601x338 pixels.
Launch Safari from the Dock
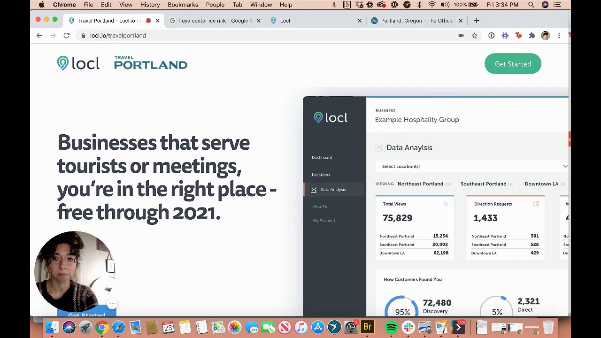[119, 327]
